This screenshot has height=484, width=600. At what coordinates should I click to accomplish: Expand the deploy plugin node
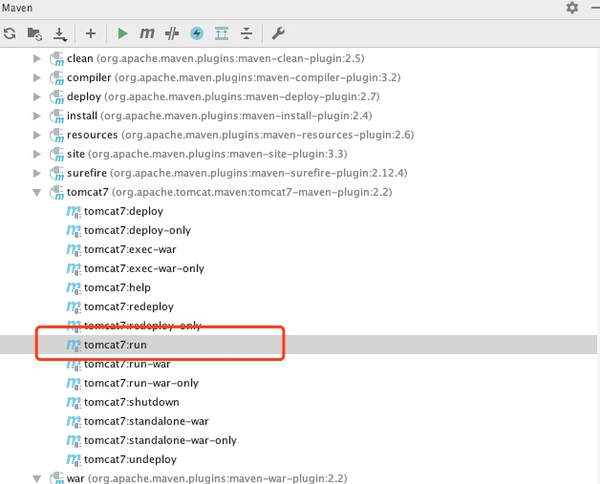coord(37,96)
